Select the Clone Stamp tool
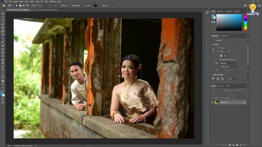This screenshot has height=147, width=262. point(3,45)
